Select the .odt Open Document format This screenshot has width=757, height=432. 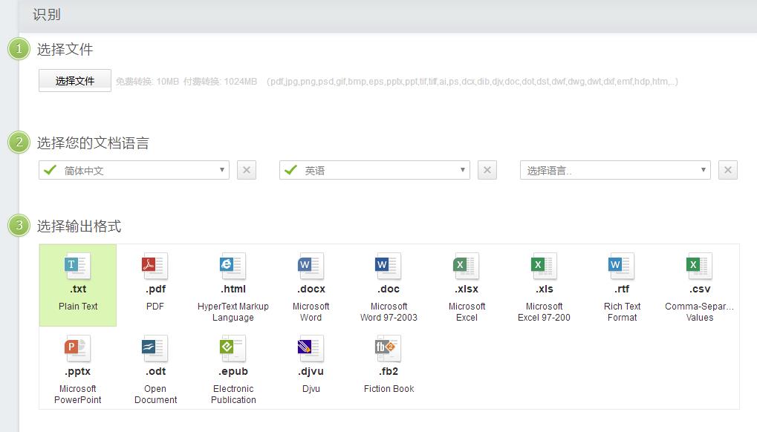point(155,367)
